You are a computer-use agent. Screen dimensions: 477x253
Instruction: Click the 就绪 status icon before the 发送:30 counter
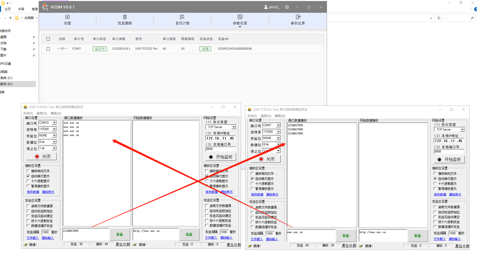point(26,245)
